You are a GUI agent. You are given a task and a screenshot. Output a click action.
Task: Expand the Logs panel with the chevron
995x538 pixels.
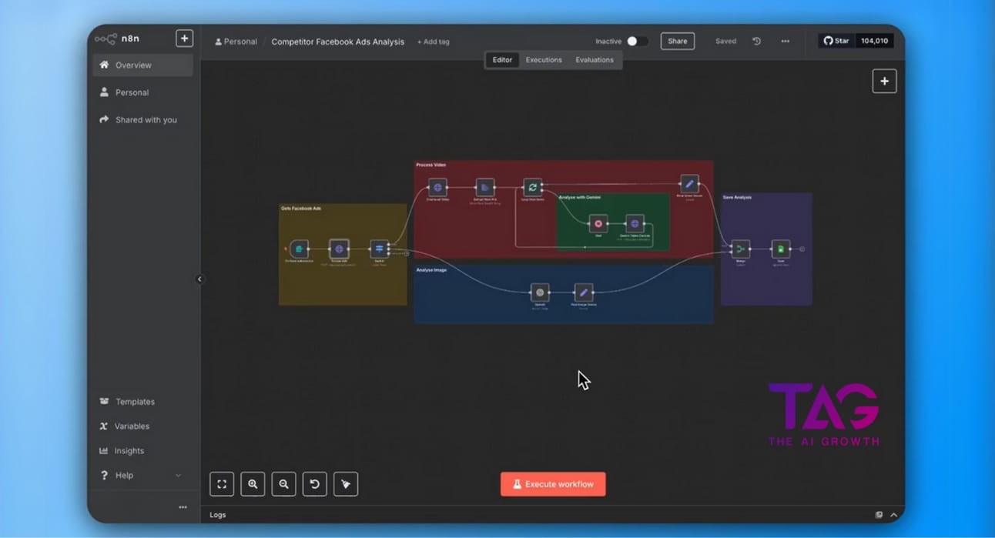click(893, 515)
